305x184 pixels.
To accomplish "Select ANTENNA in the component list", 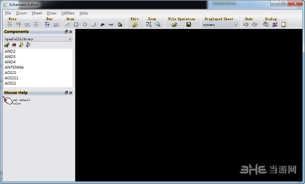I will tap(38, 67).
